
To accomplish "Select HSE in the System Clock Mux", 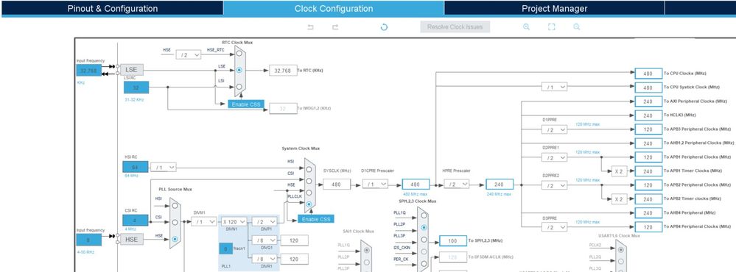I will pyautogui.click(x=309, y=193).
